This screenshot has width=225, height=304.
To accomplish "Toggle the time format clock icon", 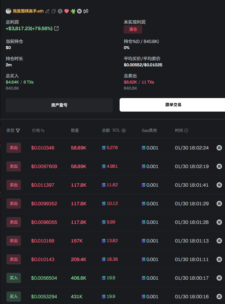I will [x=186, y=131].
